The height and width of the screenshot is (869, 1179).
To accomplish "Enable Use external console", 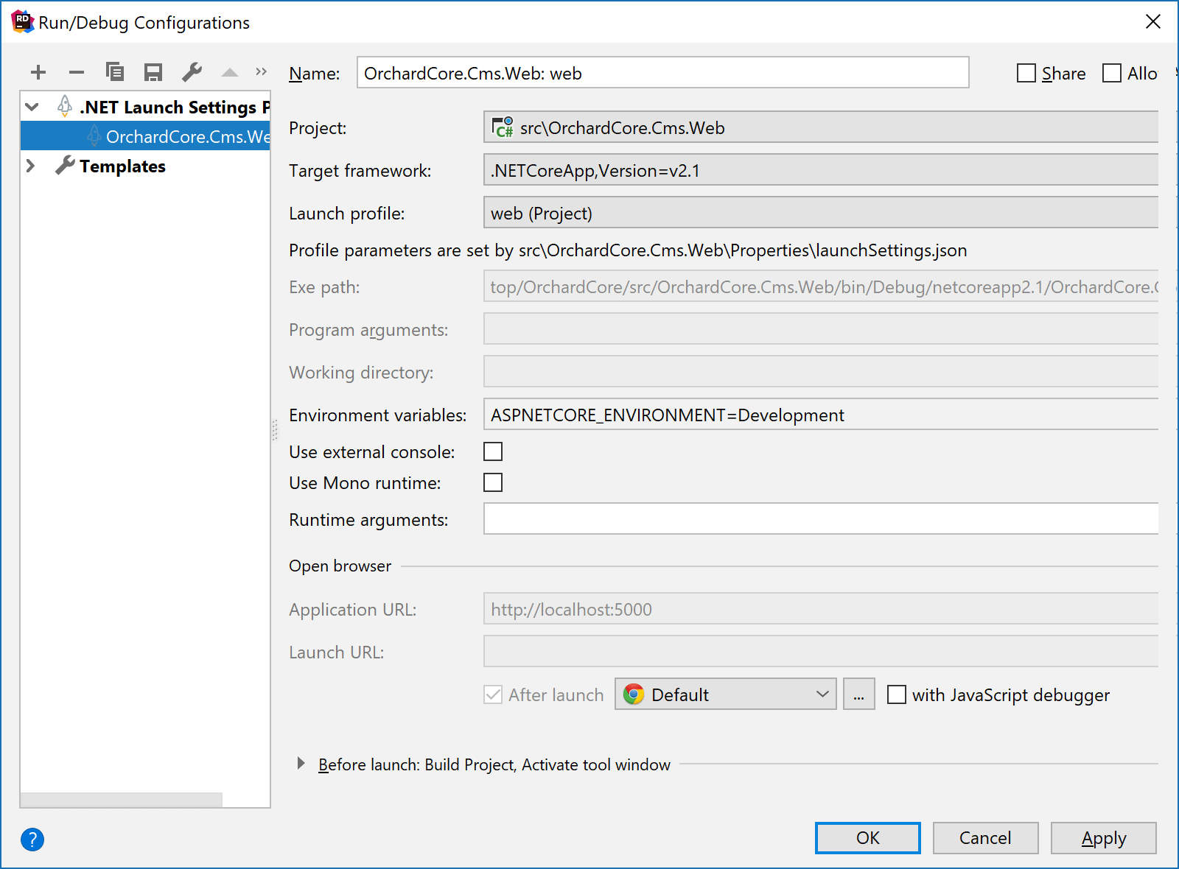I will pos(492,451).
